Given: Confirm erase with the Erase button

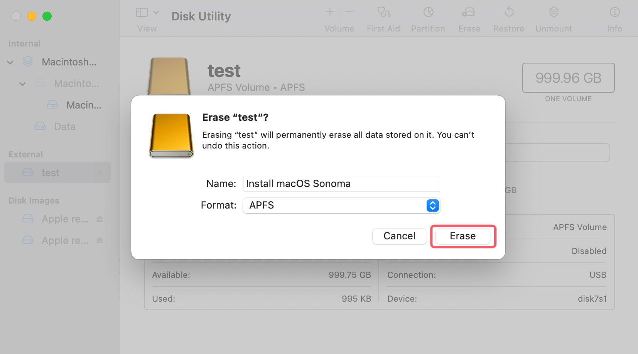Looking at the screenshot, I should point(462,236).
